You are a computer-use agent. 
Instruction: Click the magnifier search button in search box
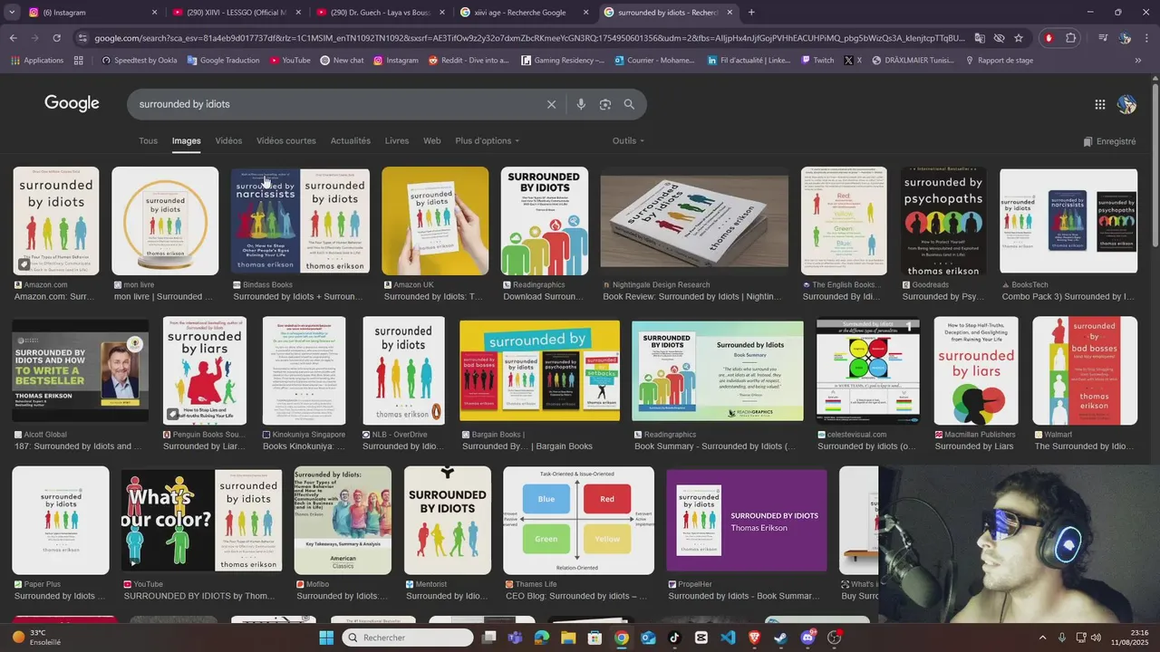tap(629, 104)
